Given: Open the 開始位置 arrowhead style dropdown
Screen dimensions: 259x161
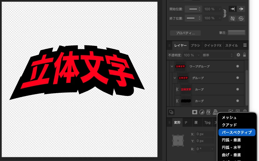Looking at the screenshot, I should (x=193, y=9).
